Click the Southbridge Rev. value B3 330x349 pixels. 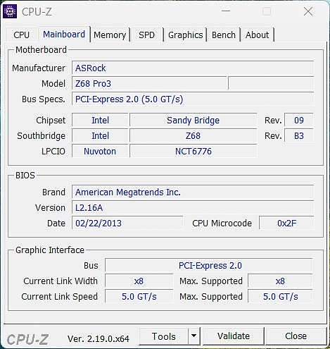[x=299, y=135]
